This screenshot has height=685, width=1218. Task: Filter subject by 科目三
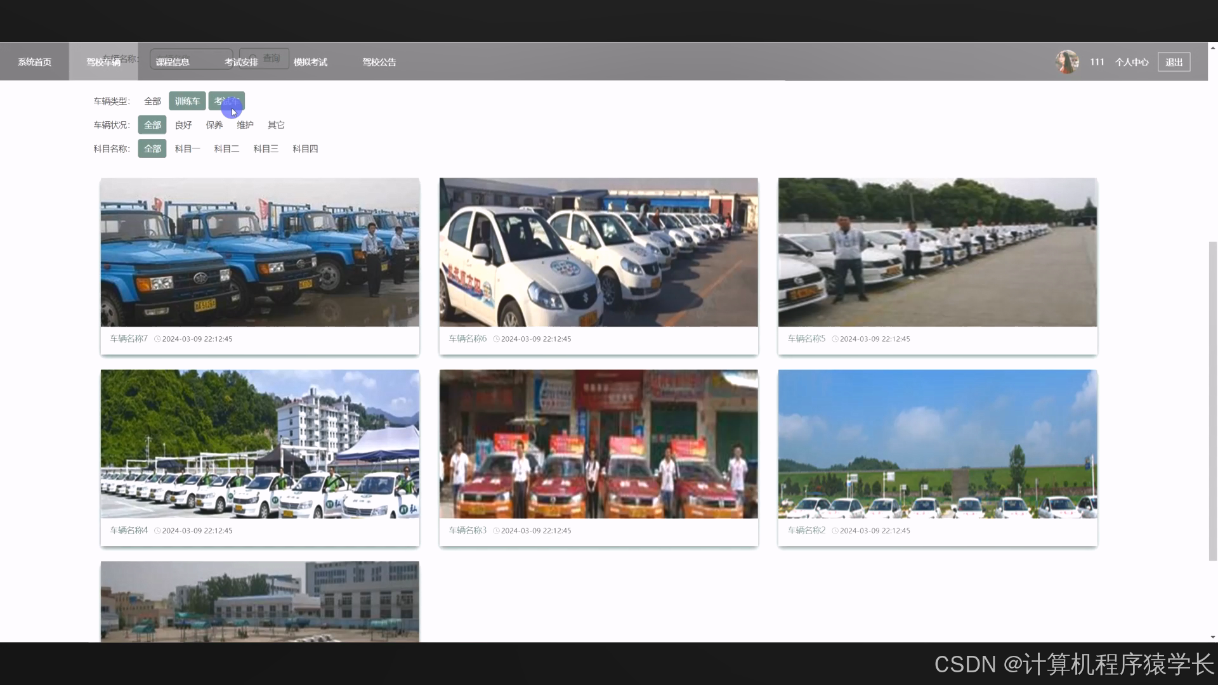(266, 148)
